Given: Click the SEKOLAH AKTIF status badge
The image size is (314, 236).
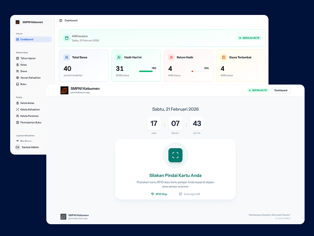Looking at the screenshot, I should click(249, 38).
